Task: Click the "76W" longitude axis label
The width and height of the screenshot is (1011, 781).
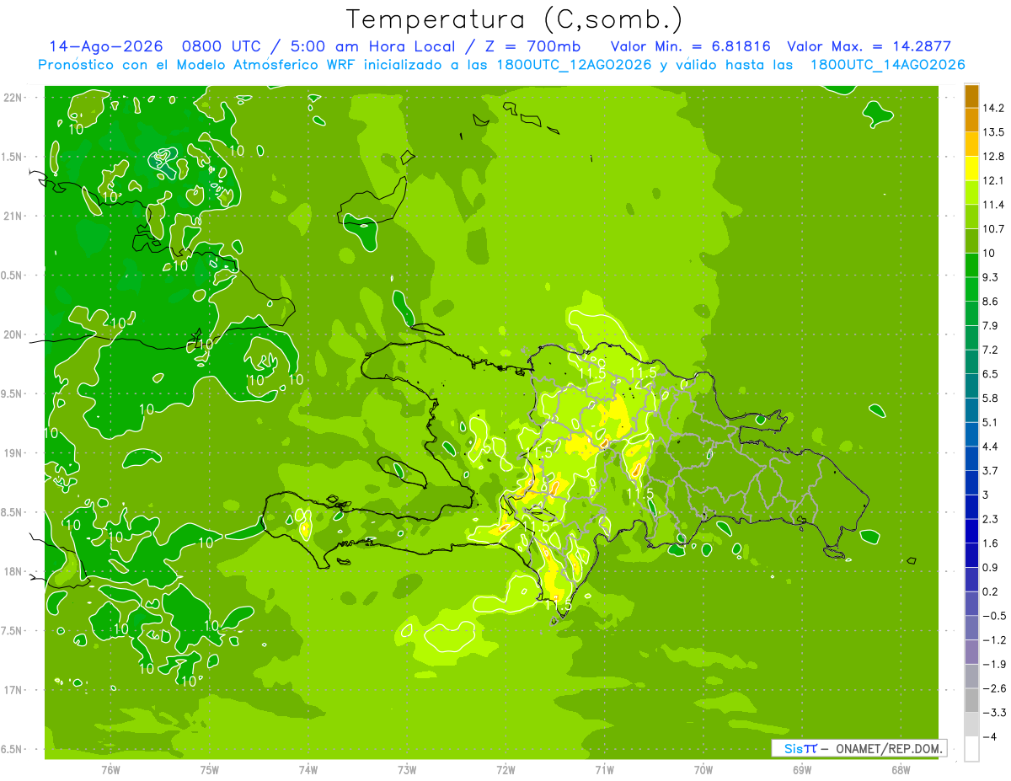Action: (x=110, y=770)
